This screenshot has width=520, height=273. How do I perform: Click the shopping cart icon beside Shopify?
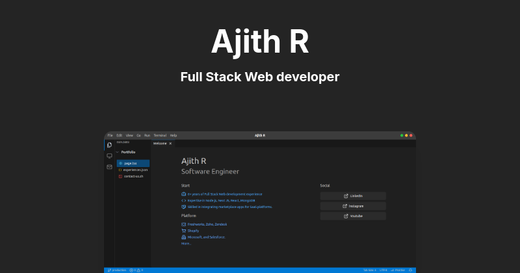pyautogui.click(x=183, y=231)
